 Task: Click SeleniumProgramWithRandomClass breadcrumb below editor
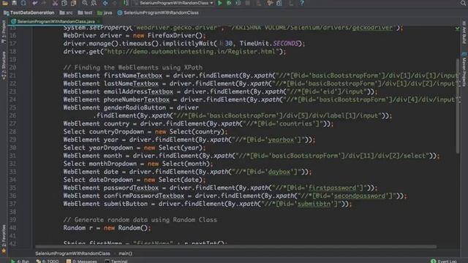(x=73, y=254)
